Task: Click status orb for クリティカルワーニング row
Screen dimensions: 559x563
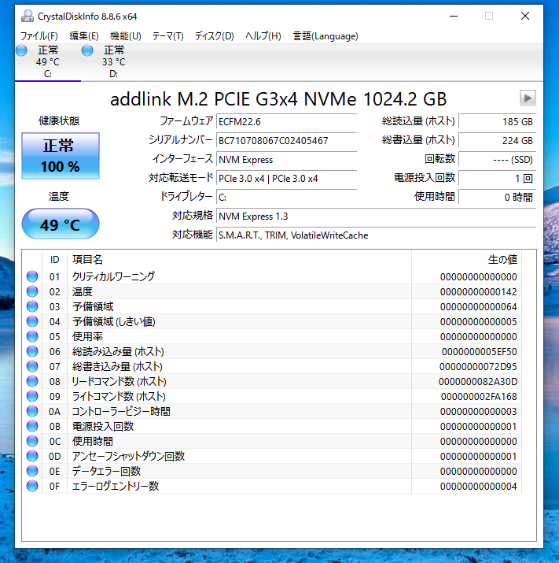Action: pos(32,276)
